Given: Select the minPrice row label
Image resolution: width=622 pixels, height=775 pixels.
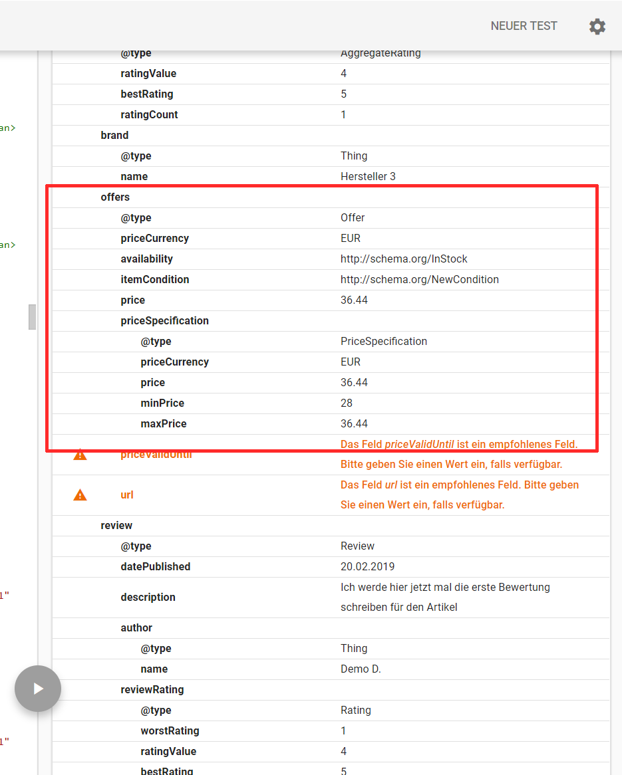Looking at the screenshot, I should point(162,403).
